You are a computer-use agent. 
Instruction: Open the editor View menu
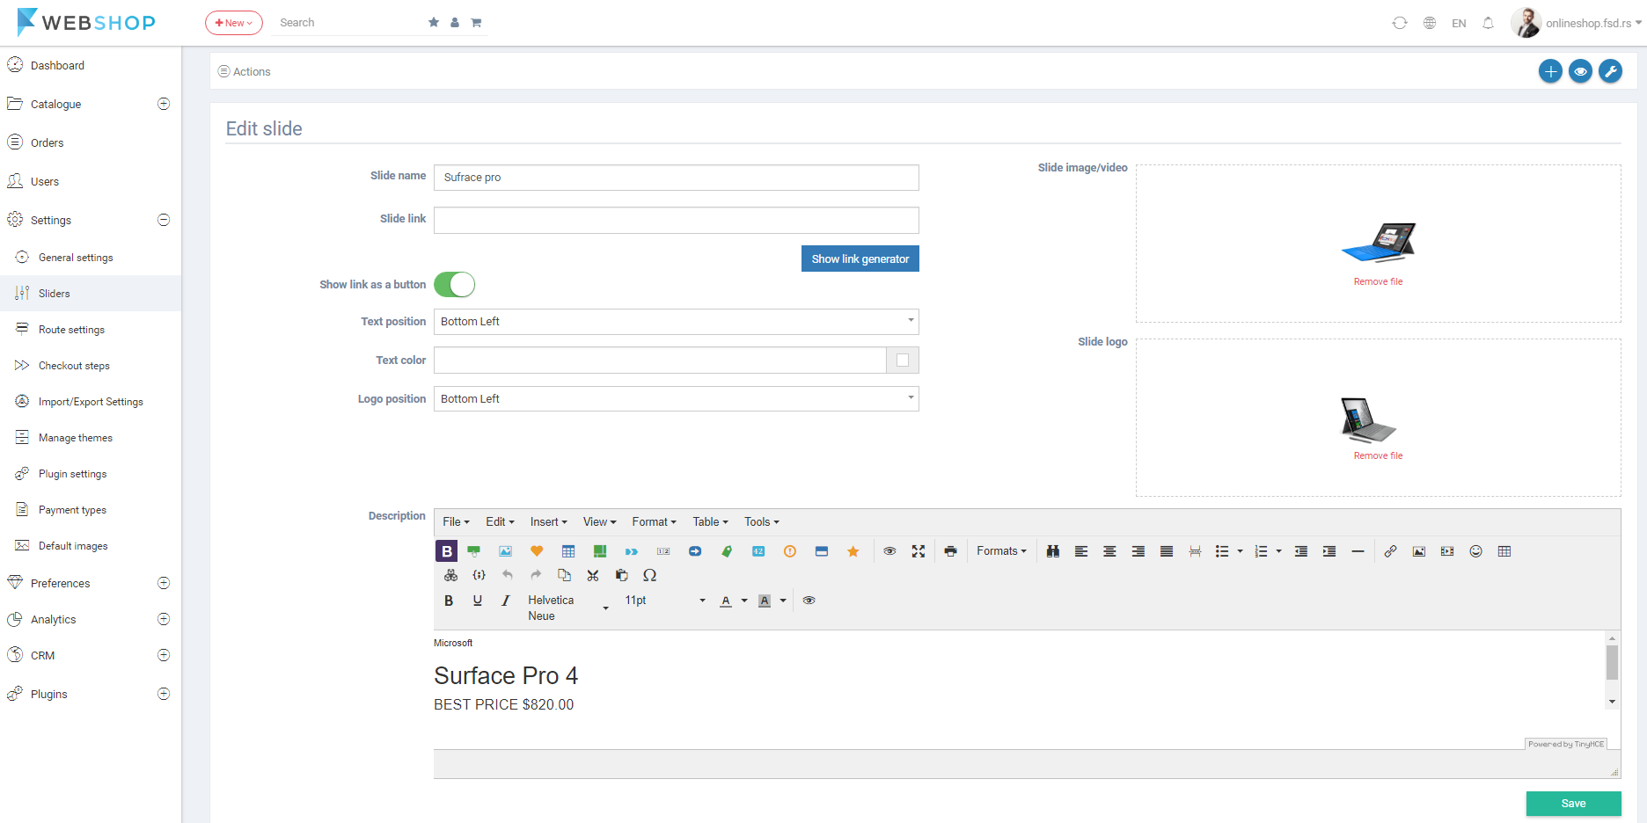pyautogui.click(x=599, y=522)
